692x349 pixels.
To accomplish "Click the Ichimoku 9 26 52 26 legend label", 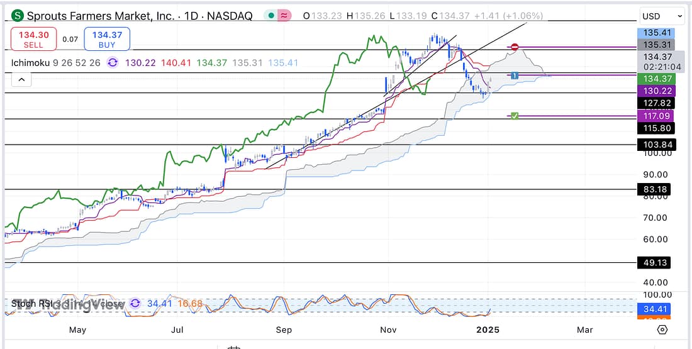I will pyautogui.click(x=57, y=63).
